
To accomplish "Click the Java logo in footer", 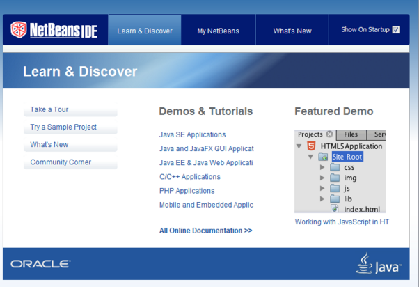I will (x=379, y=264).
